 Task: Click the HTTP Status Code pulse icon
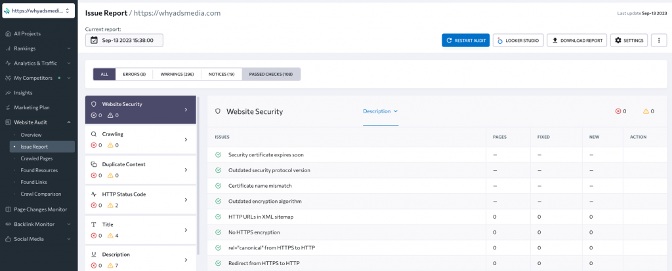(x=93, y=194)
